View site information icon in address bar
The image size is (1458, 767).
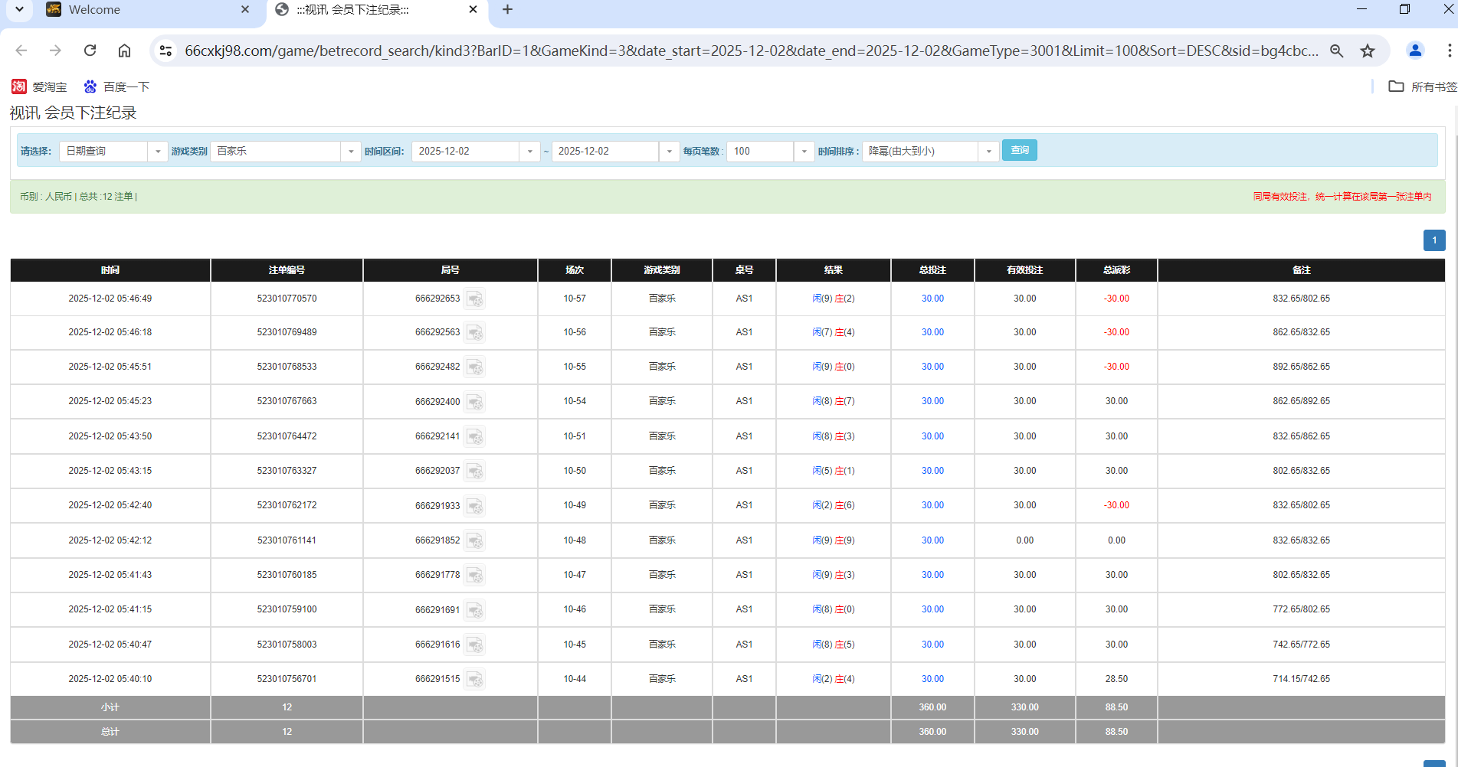(x=165, y=51)
